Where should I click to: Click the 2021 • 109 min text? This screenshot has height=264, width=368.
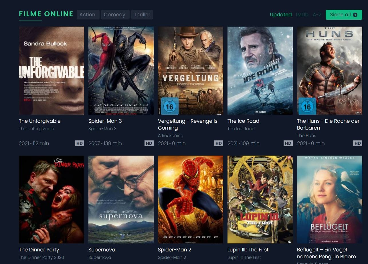244,143
